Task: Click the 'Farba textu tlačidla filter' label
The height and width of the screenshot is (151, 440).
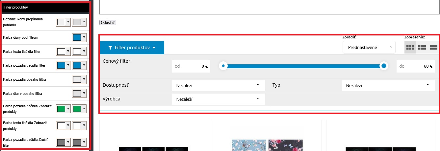Action: coord(22,52)
